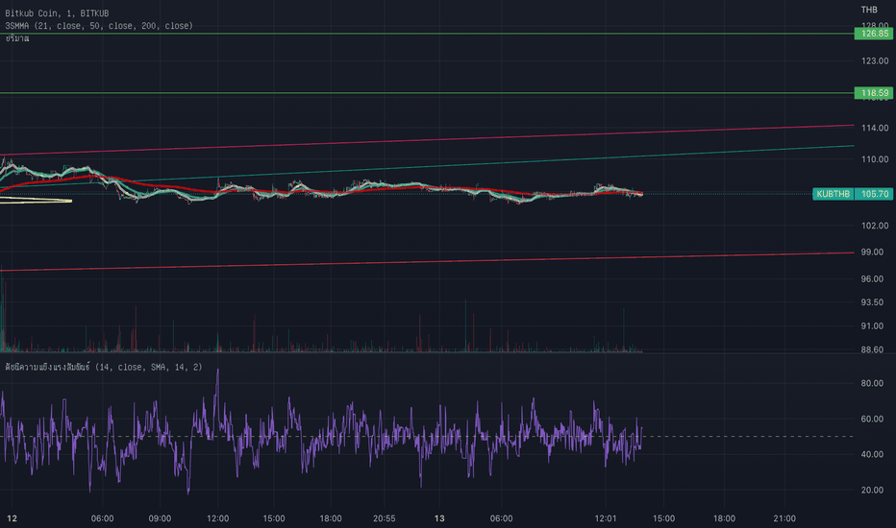Click the RSI 40.00 scale value
The image size is (896, 528).
click(x=872, y=454)
